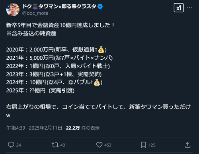
Task: Open the author's profile avatar
Action: [x=13, y=10]
